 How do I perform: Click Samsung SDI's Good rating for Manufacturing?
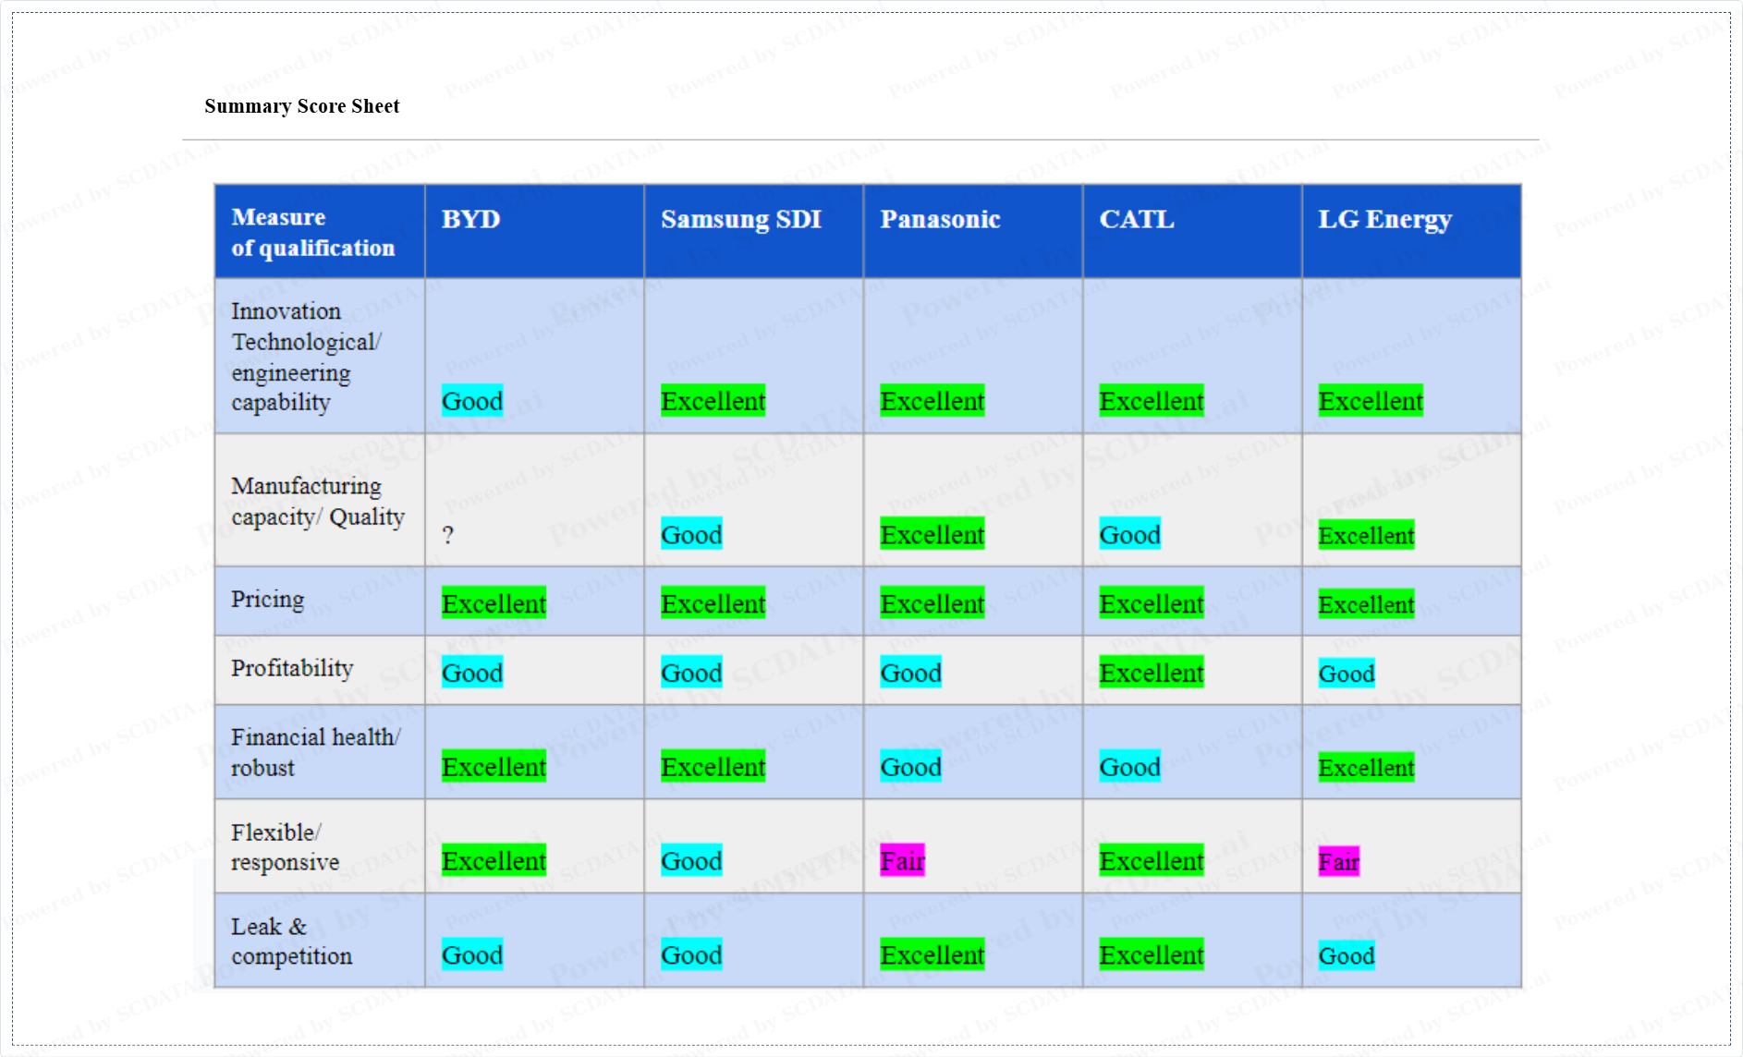pos(691,534)
